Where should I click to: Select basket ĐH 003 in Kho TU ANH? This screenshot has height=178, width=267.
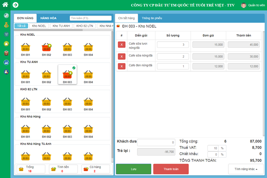tap(67, 75)
